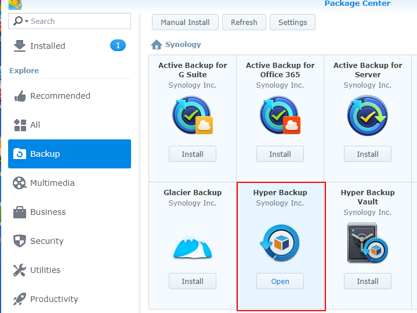This screenshot has height=313, width=417.
Task: Click the Installed update count badge
Action: pyautogui.click(x=118, y=45)
